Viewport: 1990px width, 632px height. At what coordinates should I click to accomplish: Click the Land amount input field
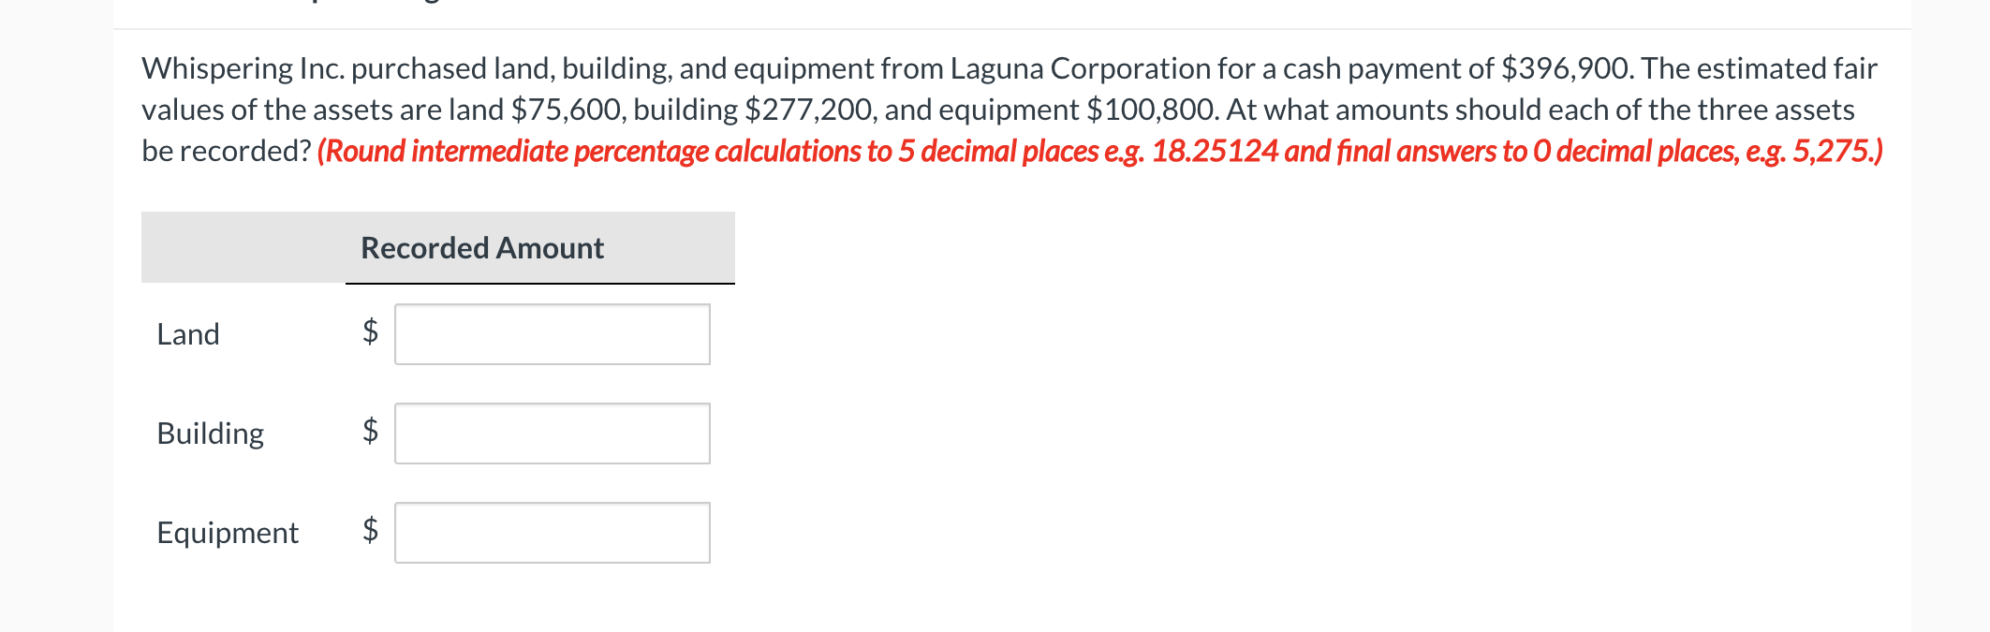pos(553,333)
